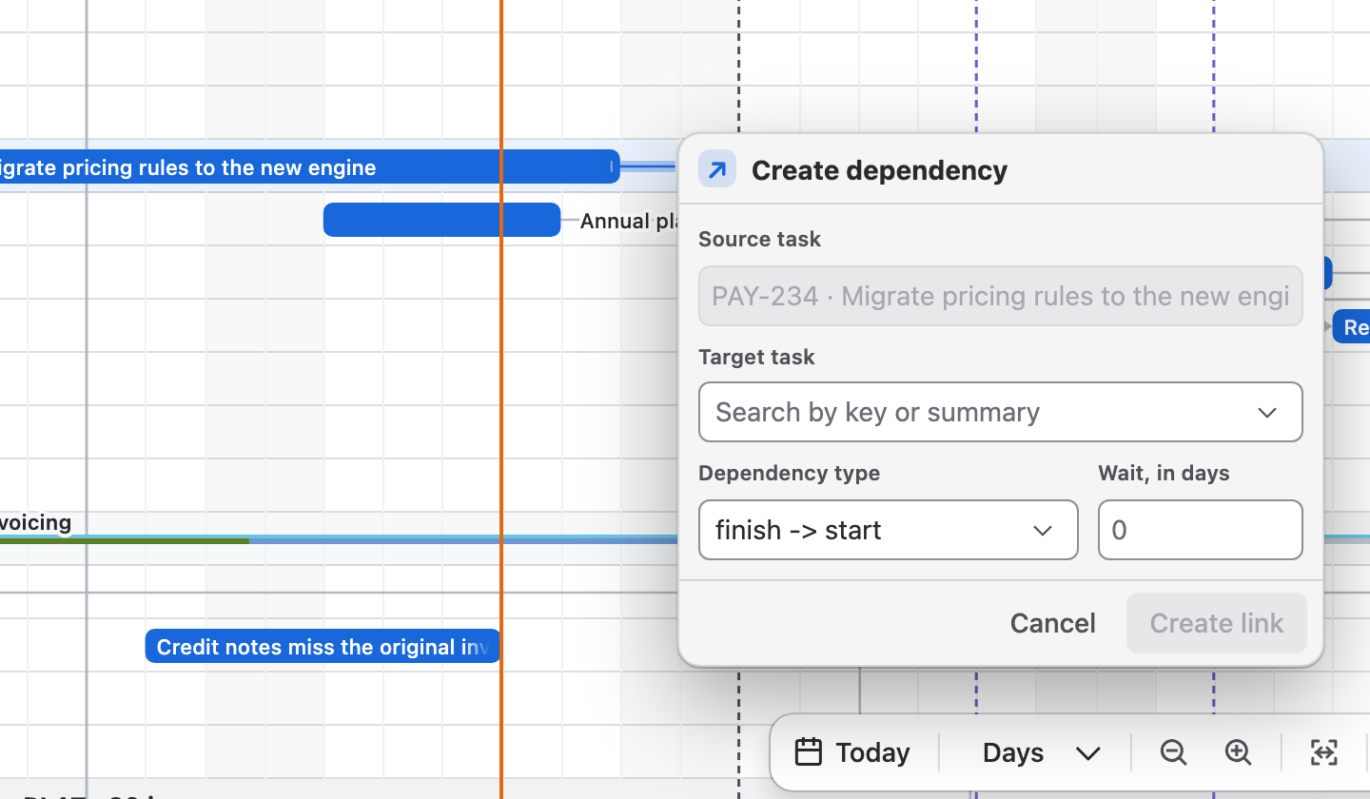Click the Wait in days input field
Screen dimensions: 1370x799
1200,530
